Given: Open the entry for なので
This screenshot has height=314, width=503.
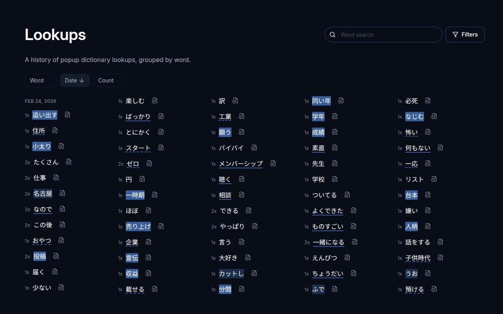Looking at the screenshot, I should (42, 209).
